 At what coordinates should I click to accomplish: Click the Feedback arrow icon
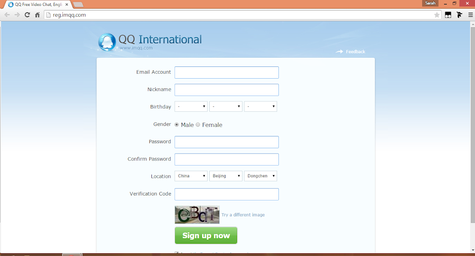(339, 52)
